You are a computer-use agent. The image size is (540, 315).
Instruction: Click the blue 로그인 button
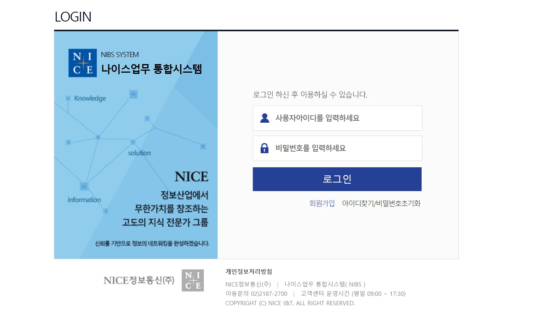pyautogui.click(x=337, y=179)
